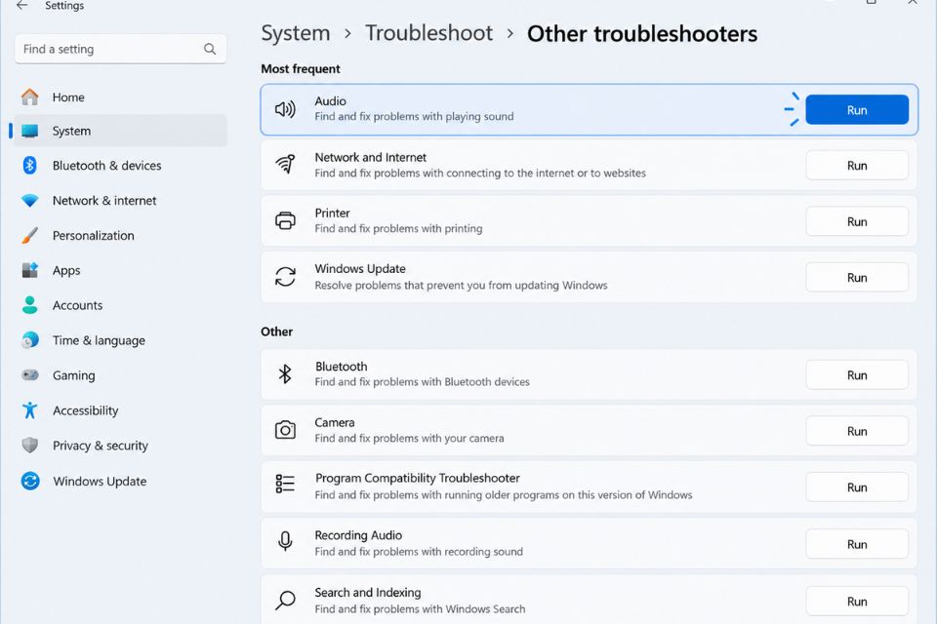Click 'Find and fix problems with printing' text
Viewport: 937px width, 624px height.
click(x=398, y=228)
